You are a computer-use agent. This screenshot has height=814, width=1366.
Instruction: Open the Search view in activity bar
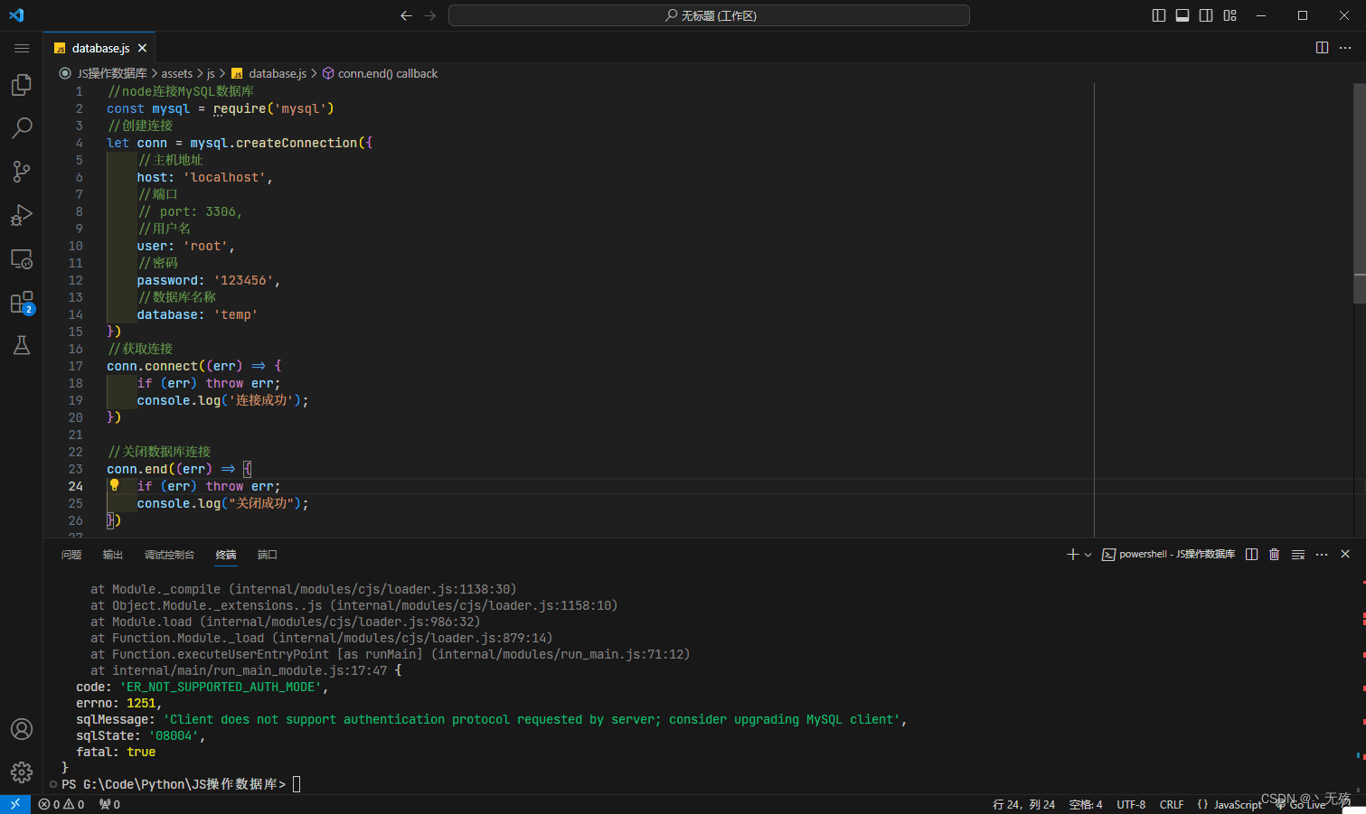click(22, 127)
